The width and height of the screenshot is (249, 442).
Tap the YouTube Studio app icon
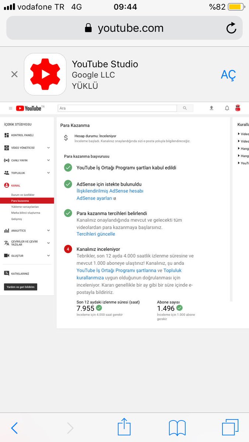point(45,74)
